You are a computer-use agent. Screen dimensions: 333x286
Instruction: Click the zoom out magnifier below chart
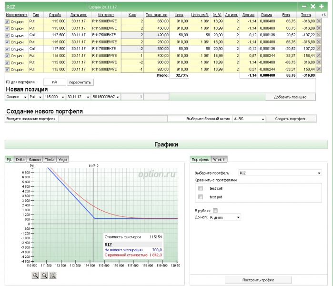pyautogui.click(x=44, y=276)
